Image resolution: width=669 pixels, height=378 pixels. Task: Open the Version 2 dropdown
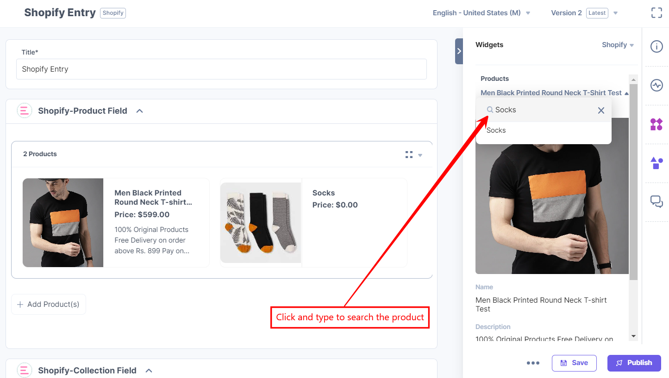coord(615,13)
